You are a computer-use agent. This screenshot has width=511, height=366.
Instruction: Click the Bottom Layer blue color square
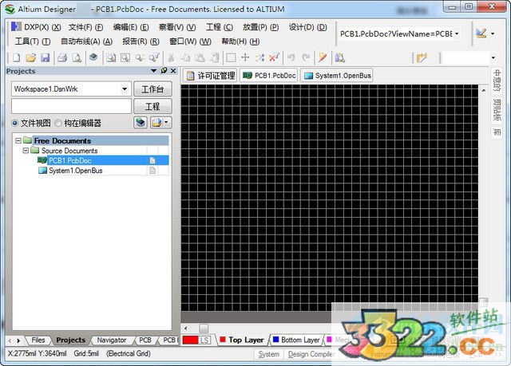(x=275, y=340)
